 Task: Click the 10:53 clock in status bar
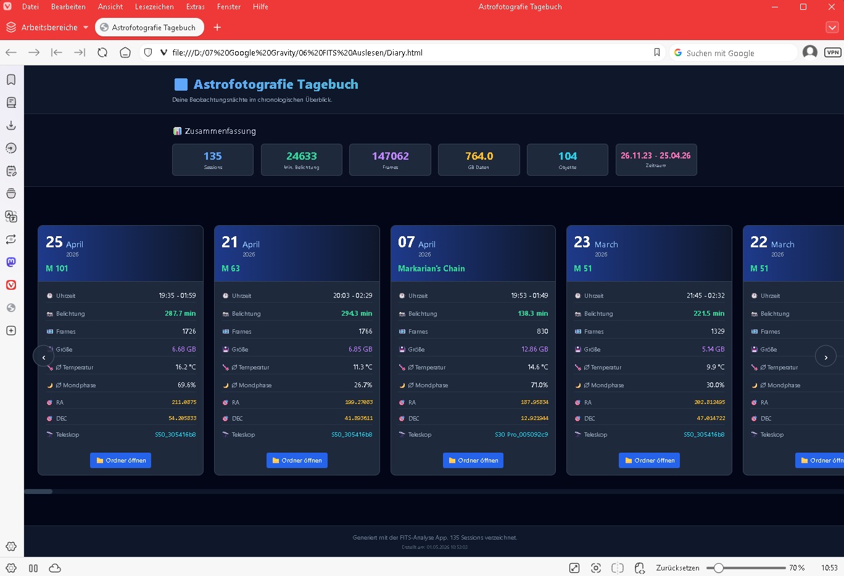coord(829,568)
